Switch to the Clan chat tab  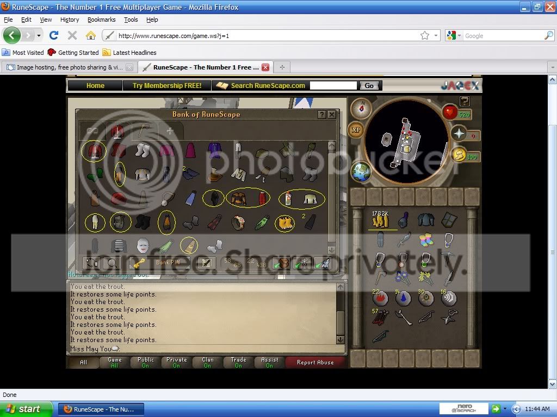(x=207, y=362)
